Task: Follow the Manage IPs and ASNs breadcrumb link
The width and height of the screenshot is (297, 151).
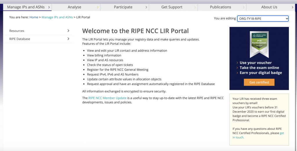Action: pos(57,17)
